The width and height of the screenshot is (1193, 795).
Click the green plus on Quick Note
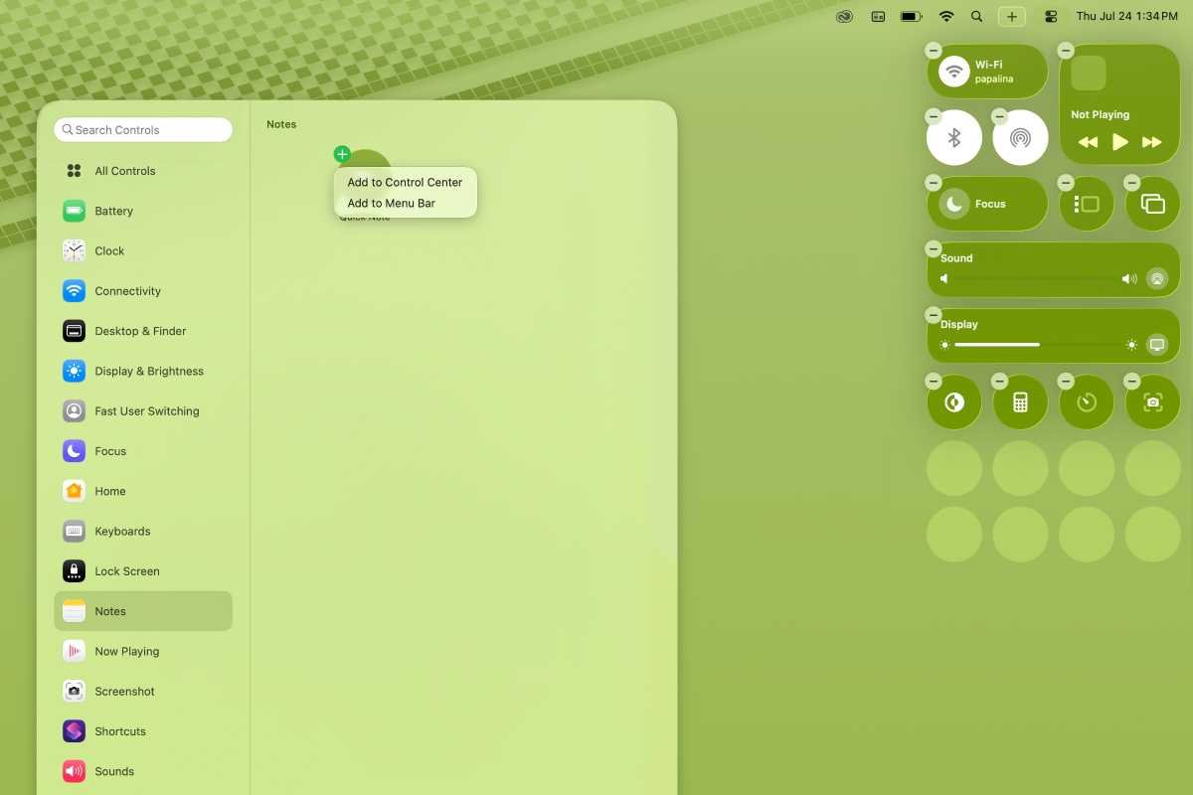(x=342, y=154)
